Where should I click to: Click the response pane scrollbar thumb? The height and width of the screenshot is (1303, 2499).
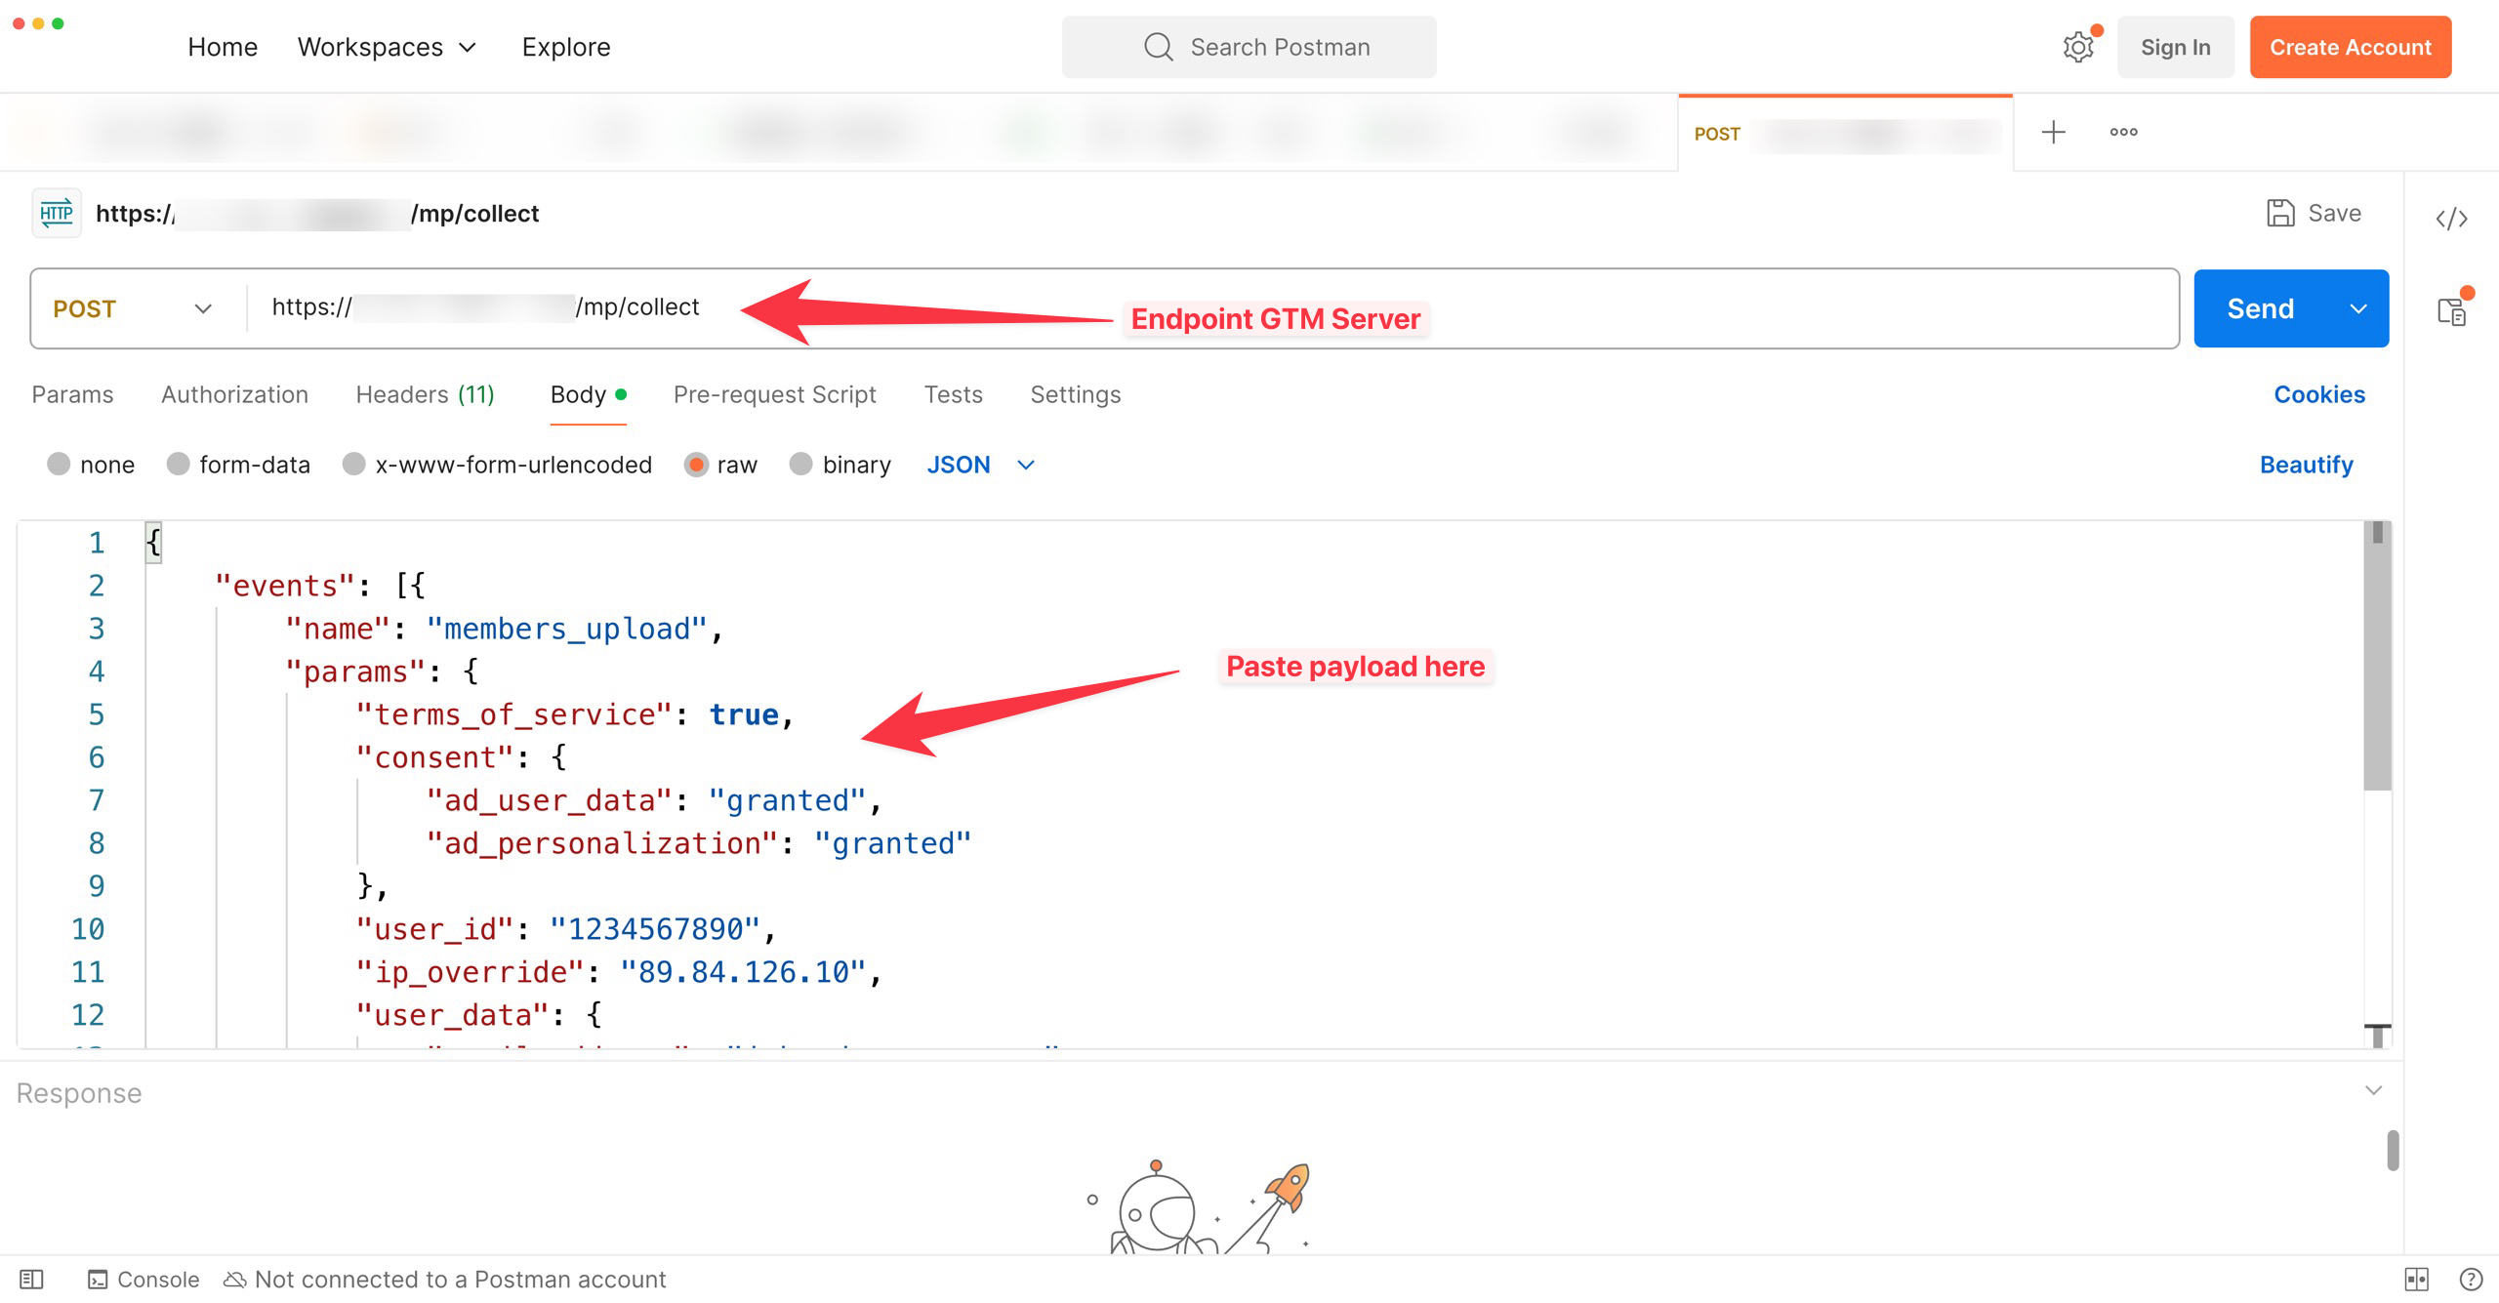coord(2393,1151)
